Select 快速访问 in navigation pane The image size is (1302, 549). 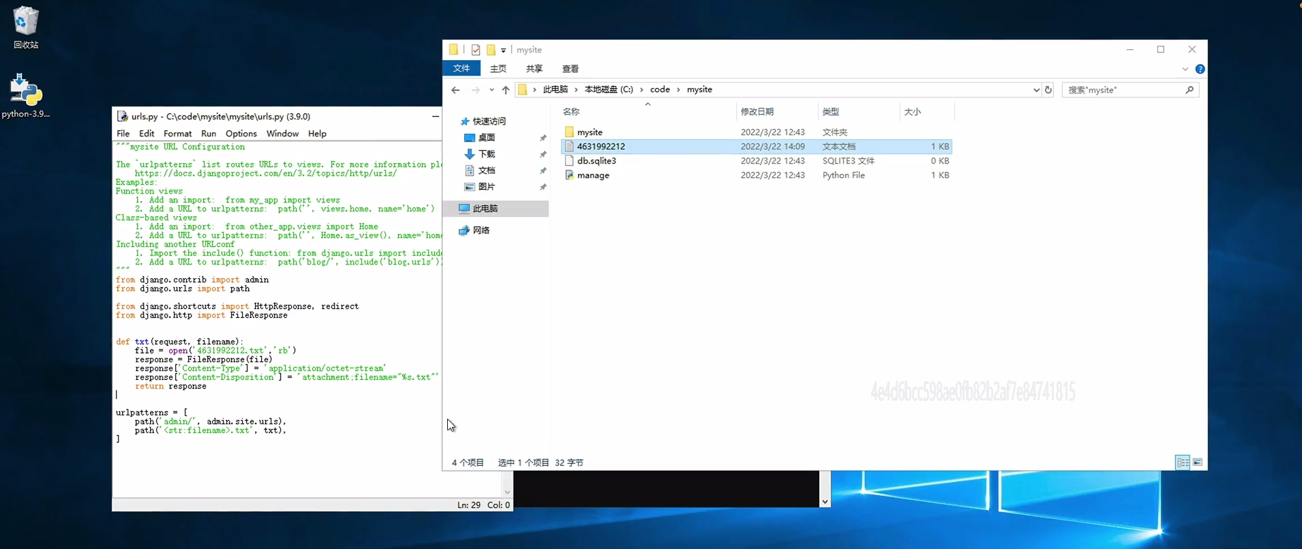[489, 121]
